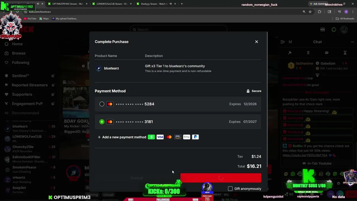The height and width of the screenshot is (201, 357).
Task: Open the EdiizinGodOFWar channel in Recommended
Action: tap(29, 159)
